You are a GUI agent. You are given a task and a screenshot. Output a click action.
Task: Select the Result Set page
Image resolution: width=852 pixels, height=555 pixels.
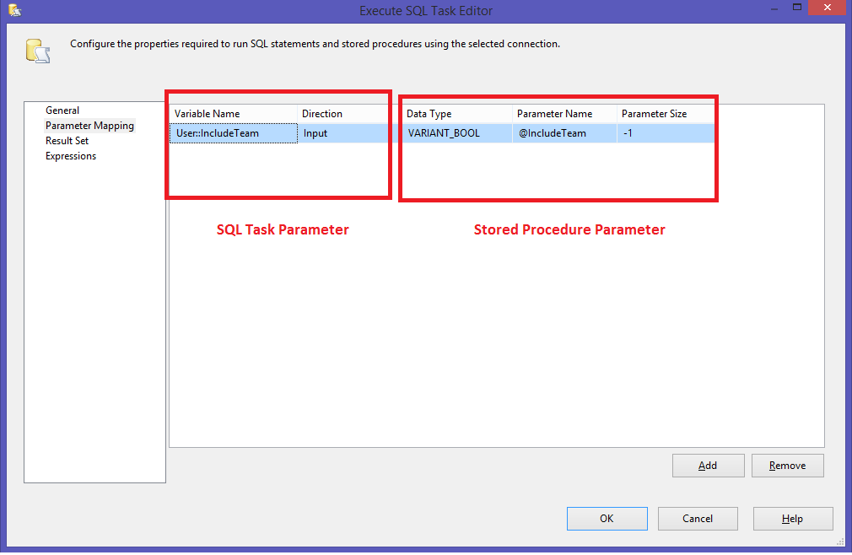coord(67,140)
